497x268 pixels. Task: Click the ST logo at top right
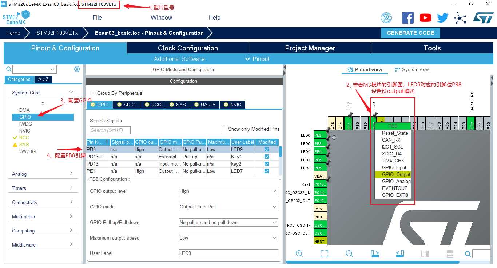click(x=483, y=17)
